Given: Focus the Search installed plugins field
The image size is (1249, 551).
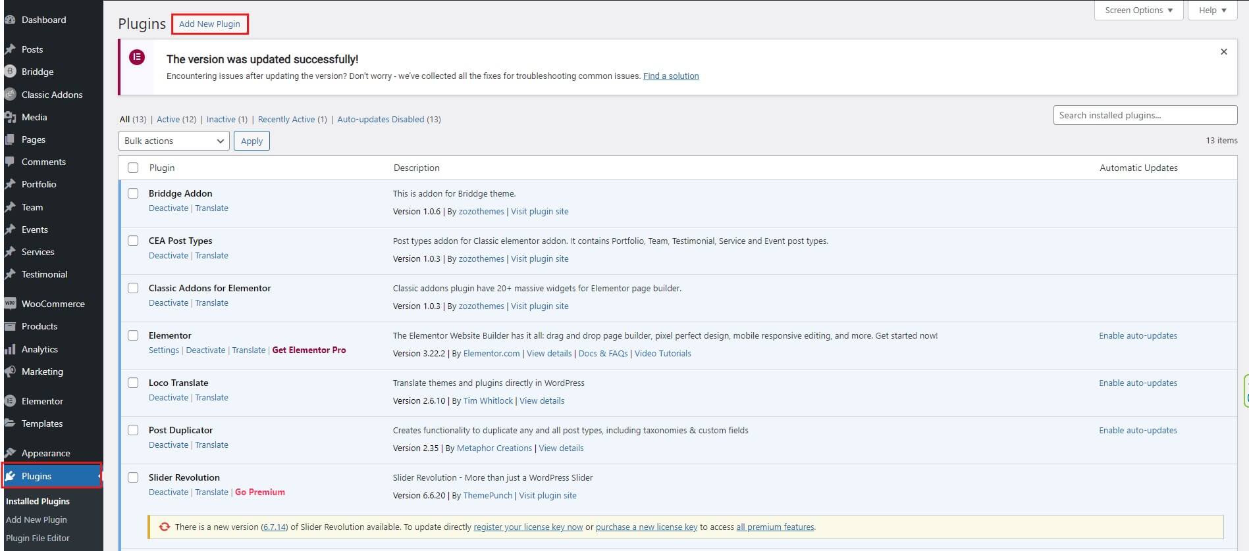Looking at the screenshot, I should point(1144,115).
